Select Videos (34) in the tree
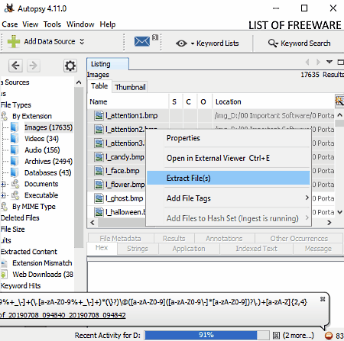Image resolution: width=344 pixels, height=341 pixels. point(41,139)
